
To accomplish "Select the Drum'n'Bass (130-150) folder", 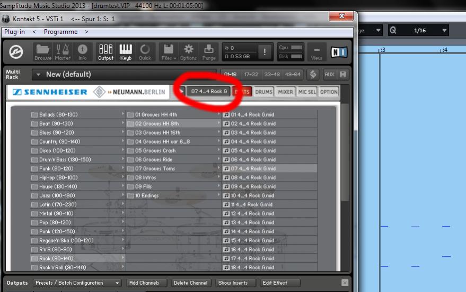I will (x=77, y=160).
